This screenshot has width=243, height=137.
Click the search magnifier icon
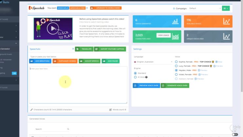[68, 129]
